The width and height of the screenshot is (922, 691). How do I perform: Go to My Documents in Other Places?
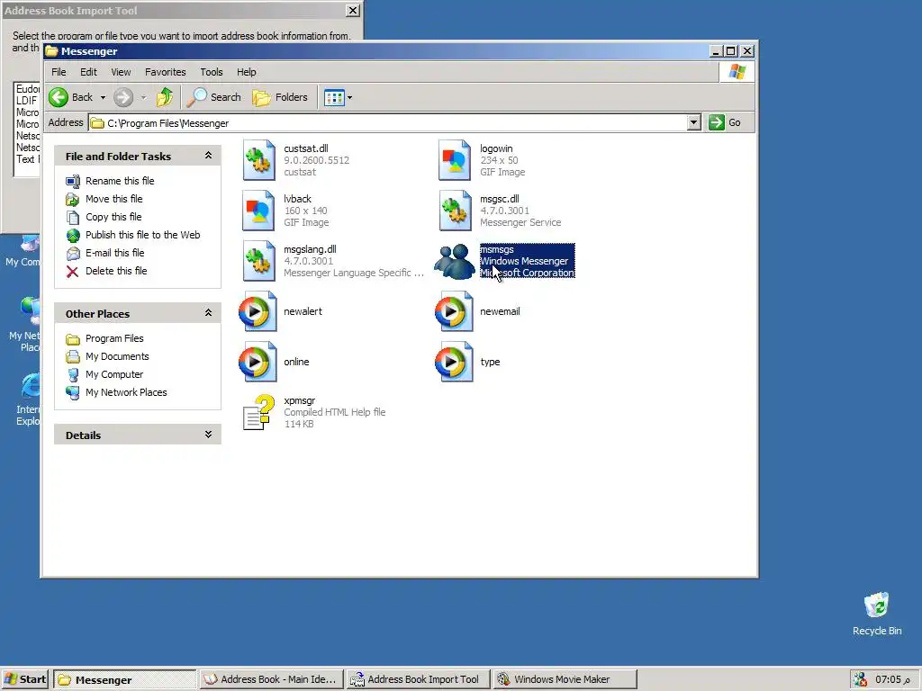click(x=117, y=356)
